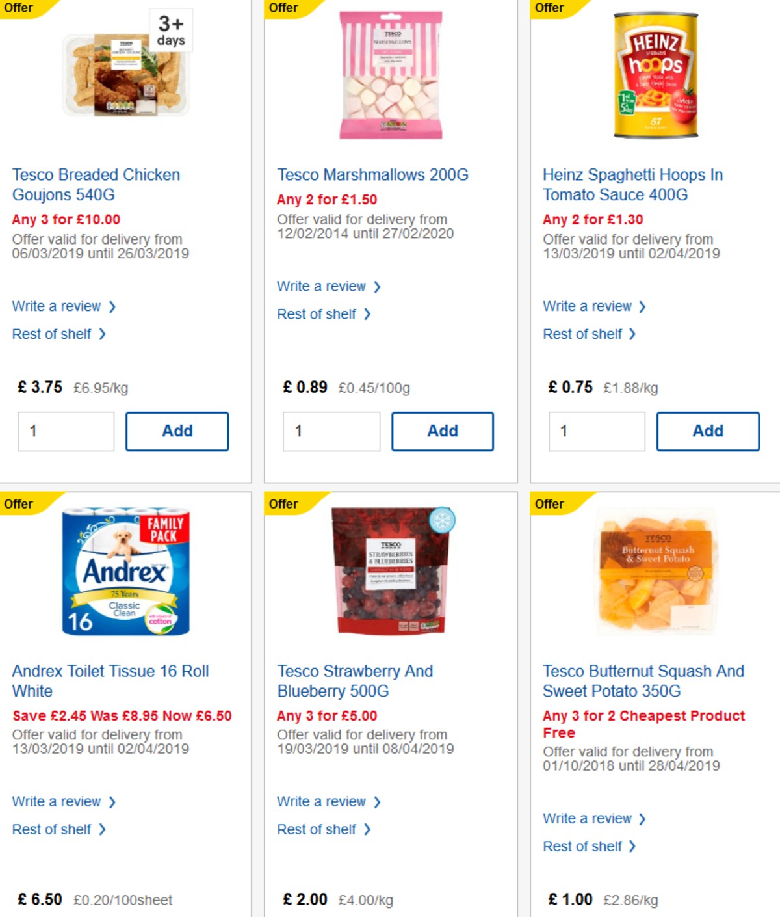Screen dimensions: 780x917
Task: Open Tesco Marshmallows 200G product page
Action: point(372,174)
